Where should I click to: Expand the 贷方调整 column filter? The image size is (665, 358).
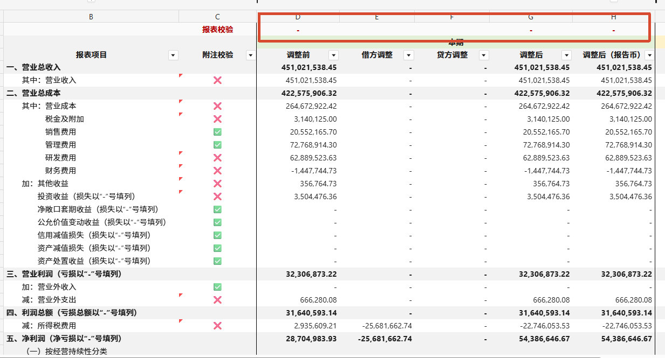(x=484, y=55)
